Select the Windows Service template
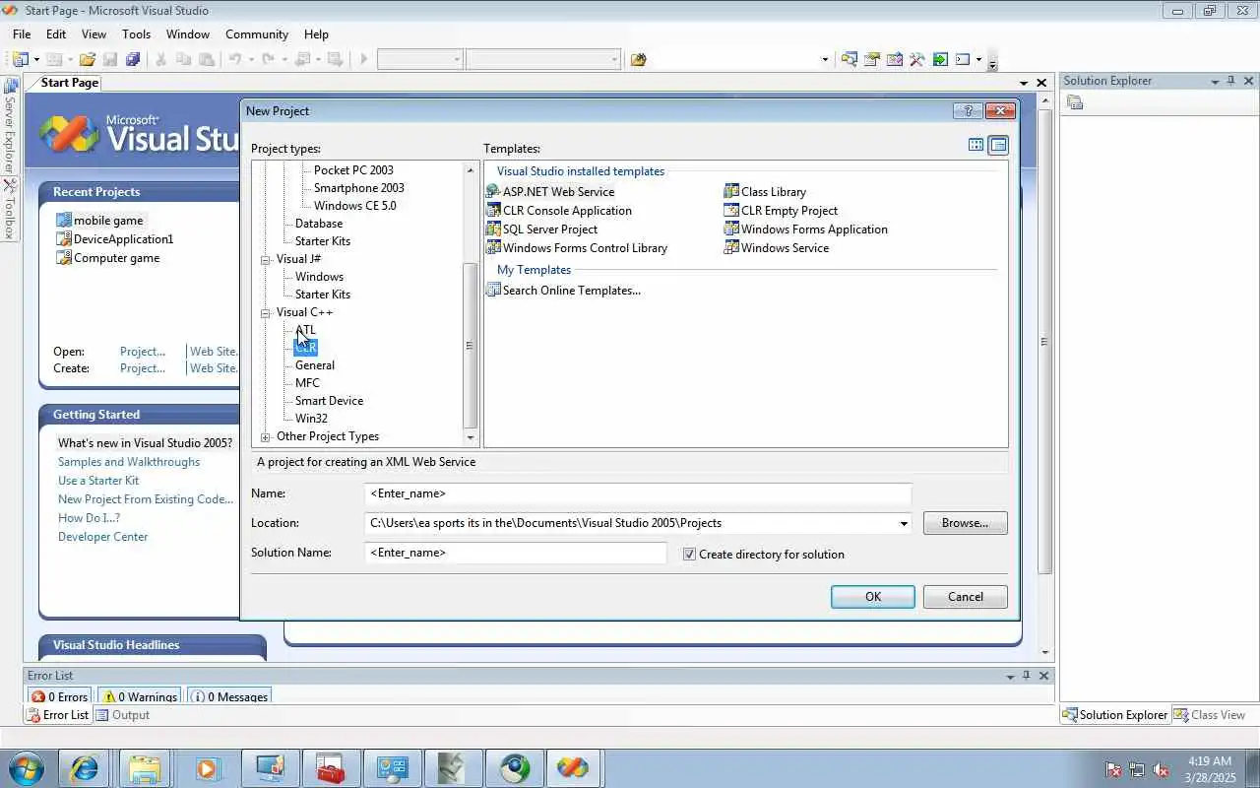1260x788 pixels. (777, 248)
